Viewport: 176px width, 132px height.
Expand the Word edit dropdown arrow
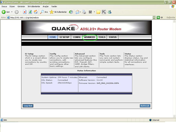94,12
